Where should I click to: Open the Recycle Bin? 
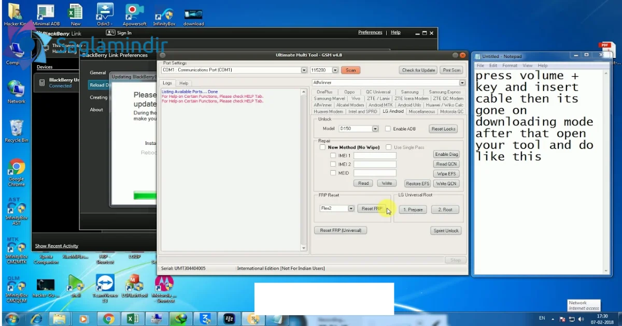click(16, 131)
